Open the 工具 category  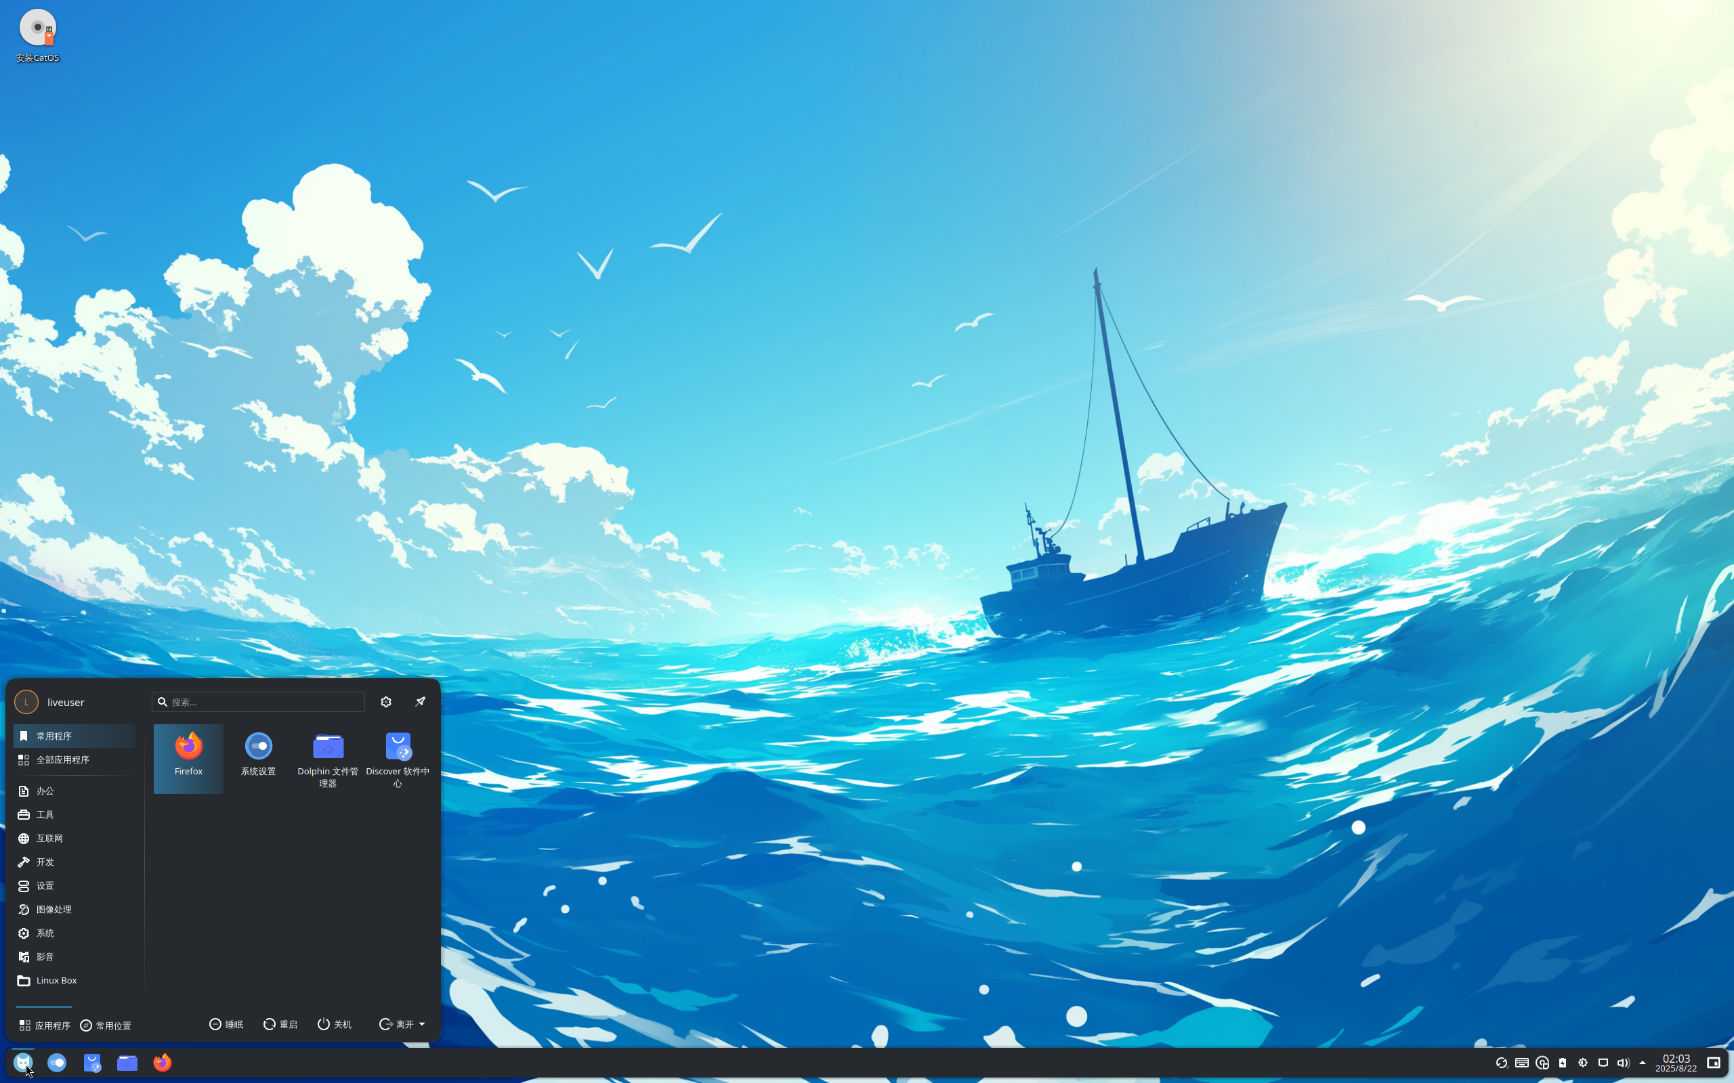(75, 814)
